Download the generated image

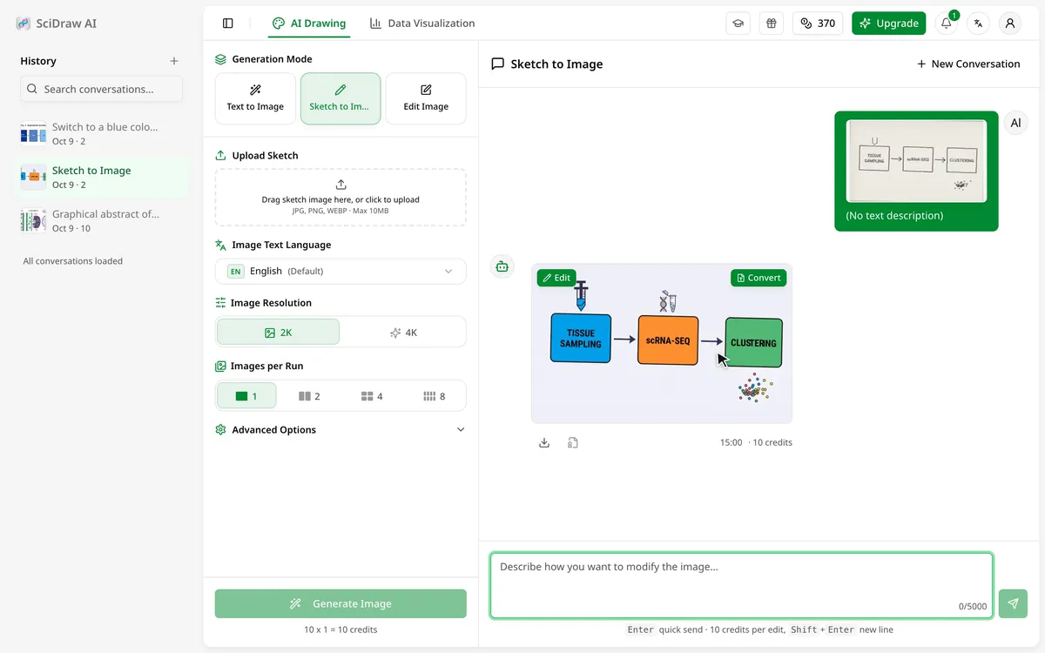pyautogui.click(x=544, y=442)
